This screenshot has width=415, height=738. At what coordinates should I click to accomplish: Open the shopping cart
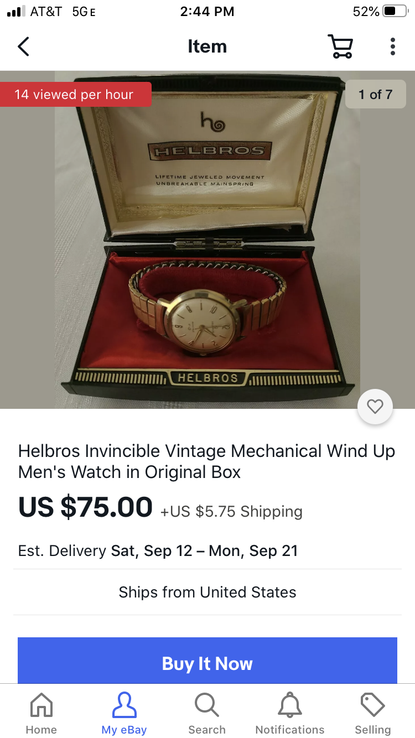point(340,46)
